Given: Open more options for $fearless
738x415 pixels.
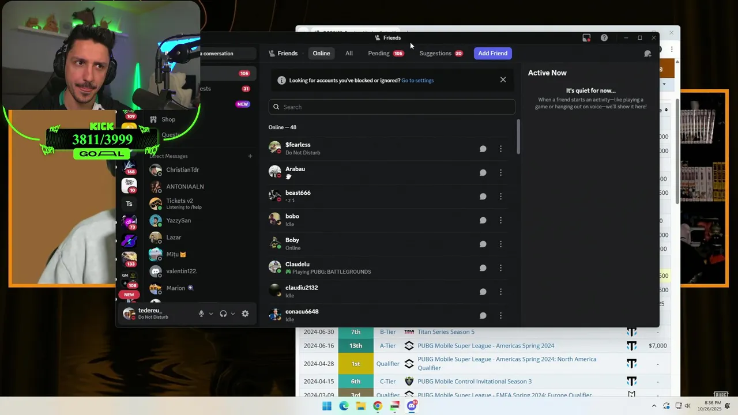Looking at the screenshot, I should tap(500, 149).
